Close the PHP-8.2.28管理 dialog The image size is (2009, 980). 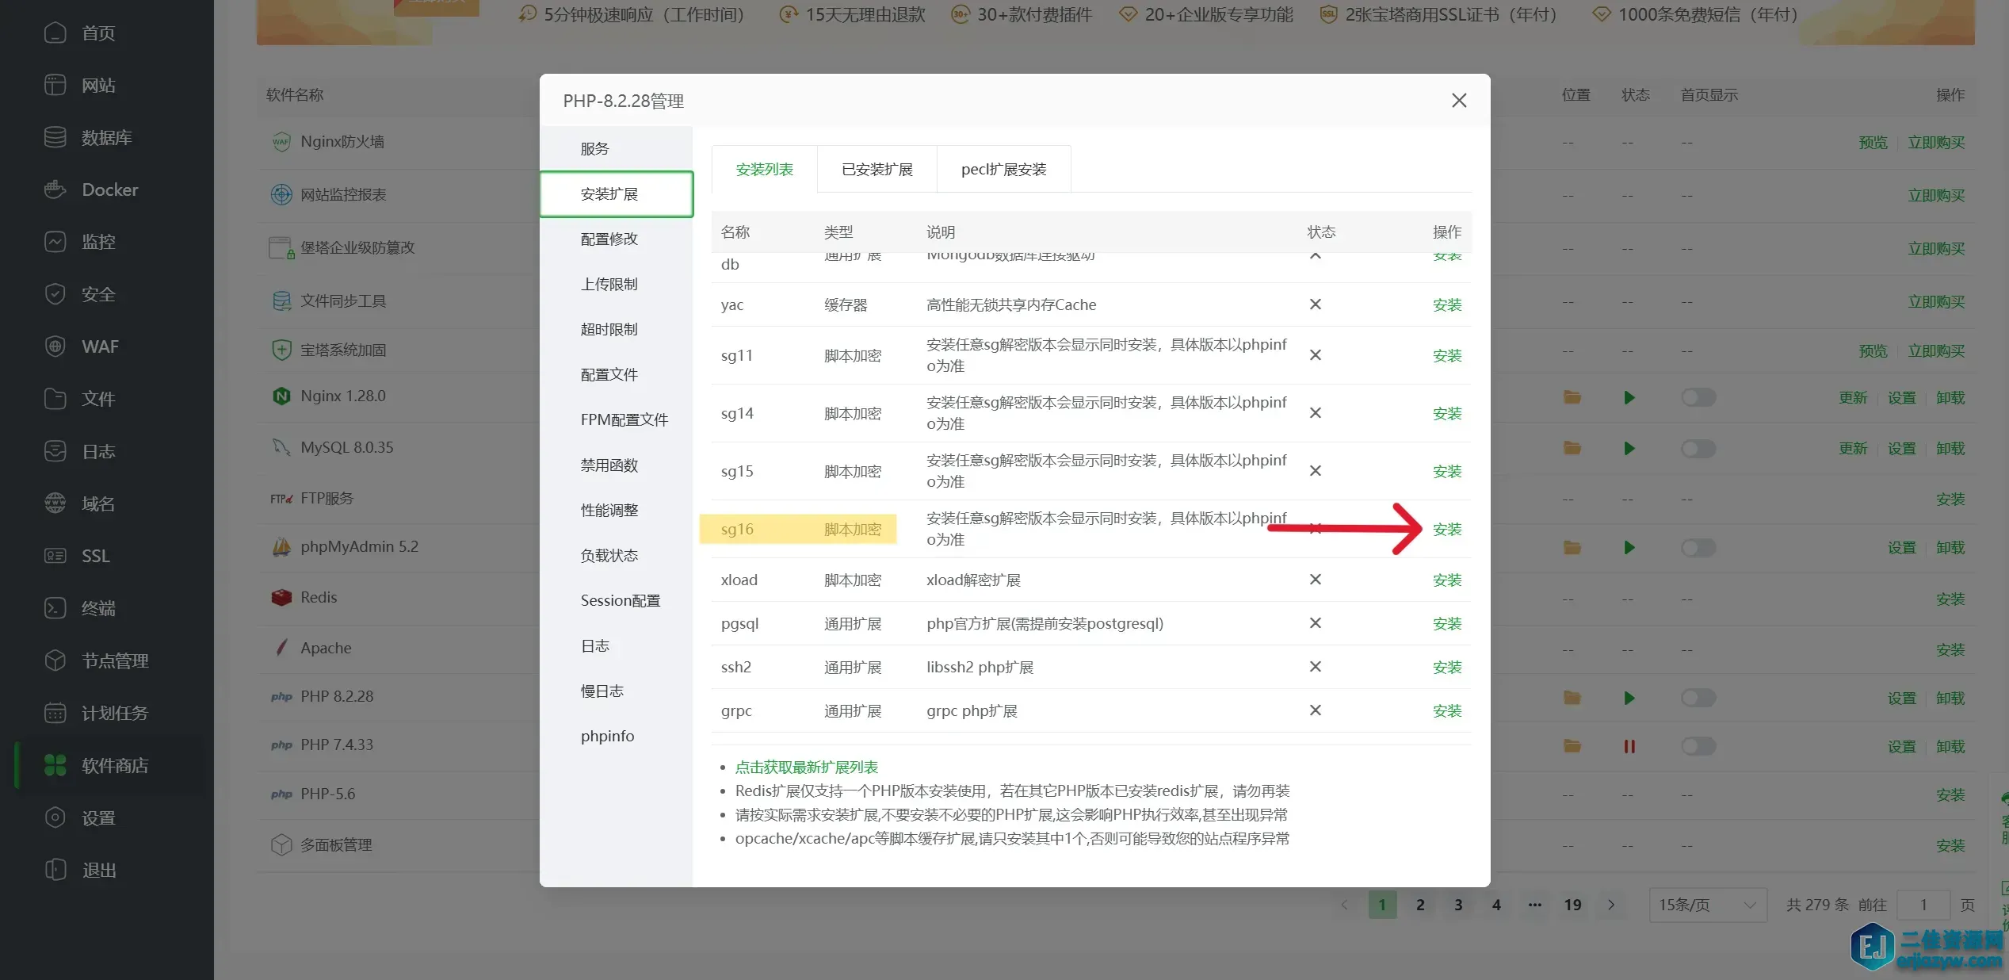(x=1458, y=101)
